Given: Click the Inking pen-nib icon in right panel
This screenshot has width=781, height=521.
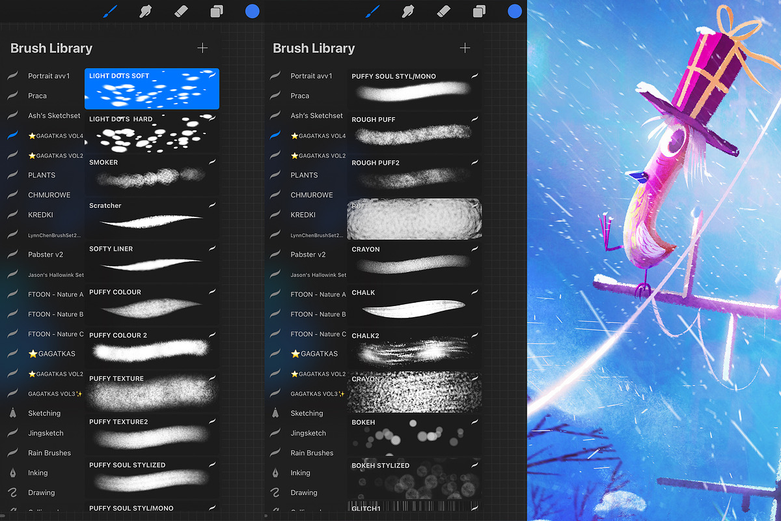Looking at the screenshot, I should (x=275, y=472).
